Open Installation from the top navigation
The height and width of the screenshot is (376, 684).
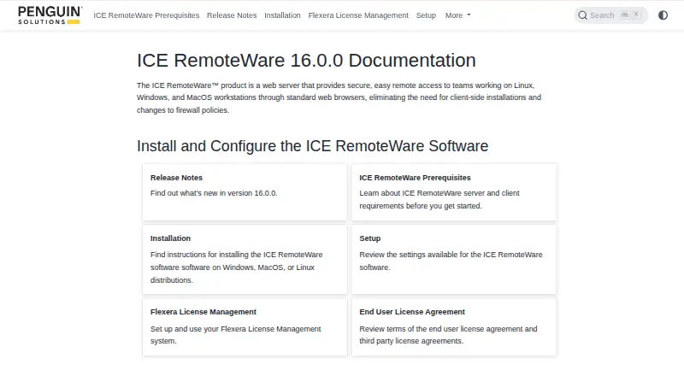[x=282, y=15]
